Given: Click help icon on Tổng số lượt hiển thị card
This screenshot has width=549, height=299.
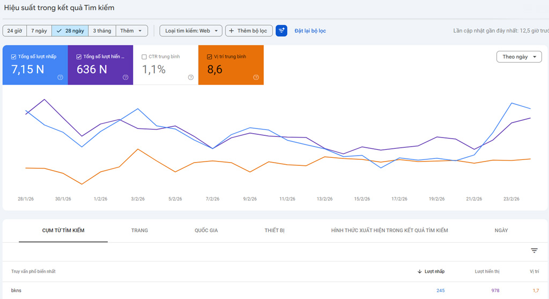Looking at the screenshot, I should [x=125, y=78].
